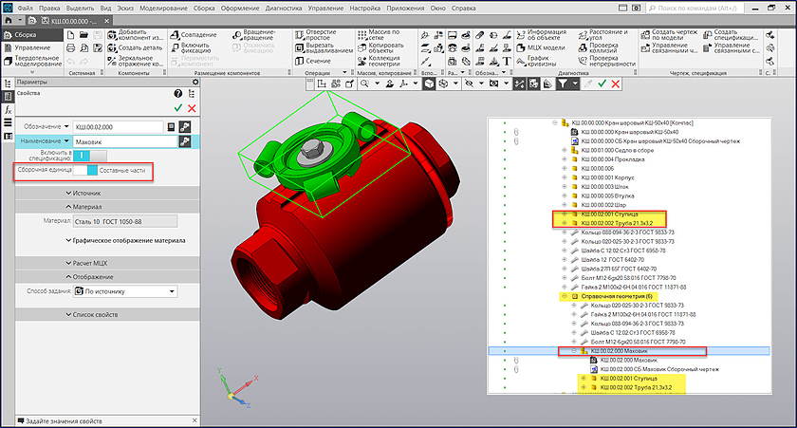Switch Сборочная единица / Составные части toggle
This screenshot has height=428, width=797.
point(85,170)
